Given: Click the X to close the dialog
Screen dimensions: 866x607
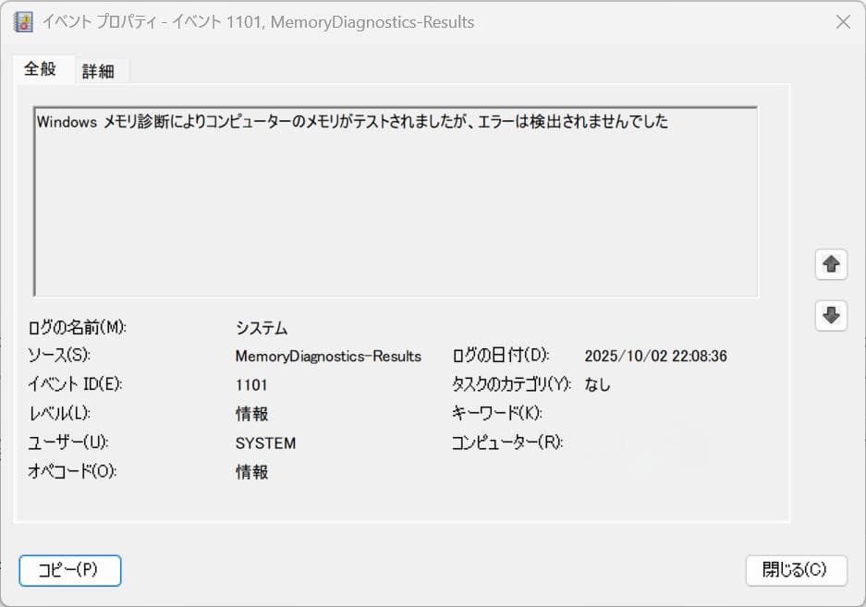Looking at the screenshot, I should [843, 21].
